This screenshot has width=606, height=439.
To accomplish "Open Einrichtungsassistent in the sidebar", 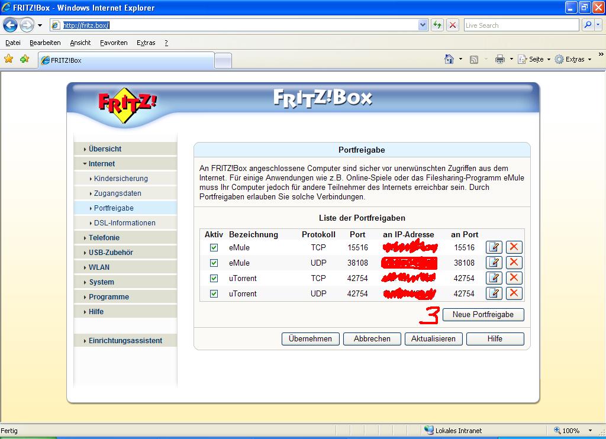I will coord(125,340).
